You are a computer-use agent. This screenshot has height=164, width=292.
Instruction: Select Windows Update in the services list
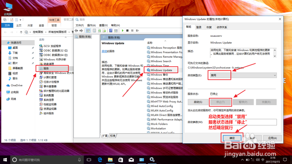pos(161,70)
